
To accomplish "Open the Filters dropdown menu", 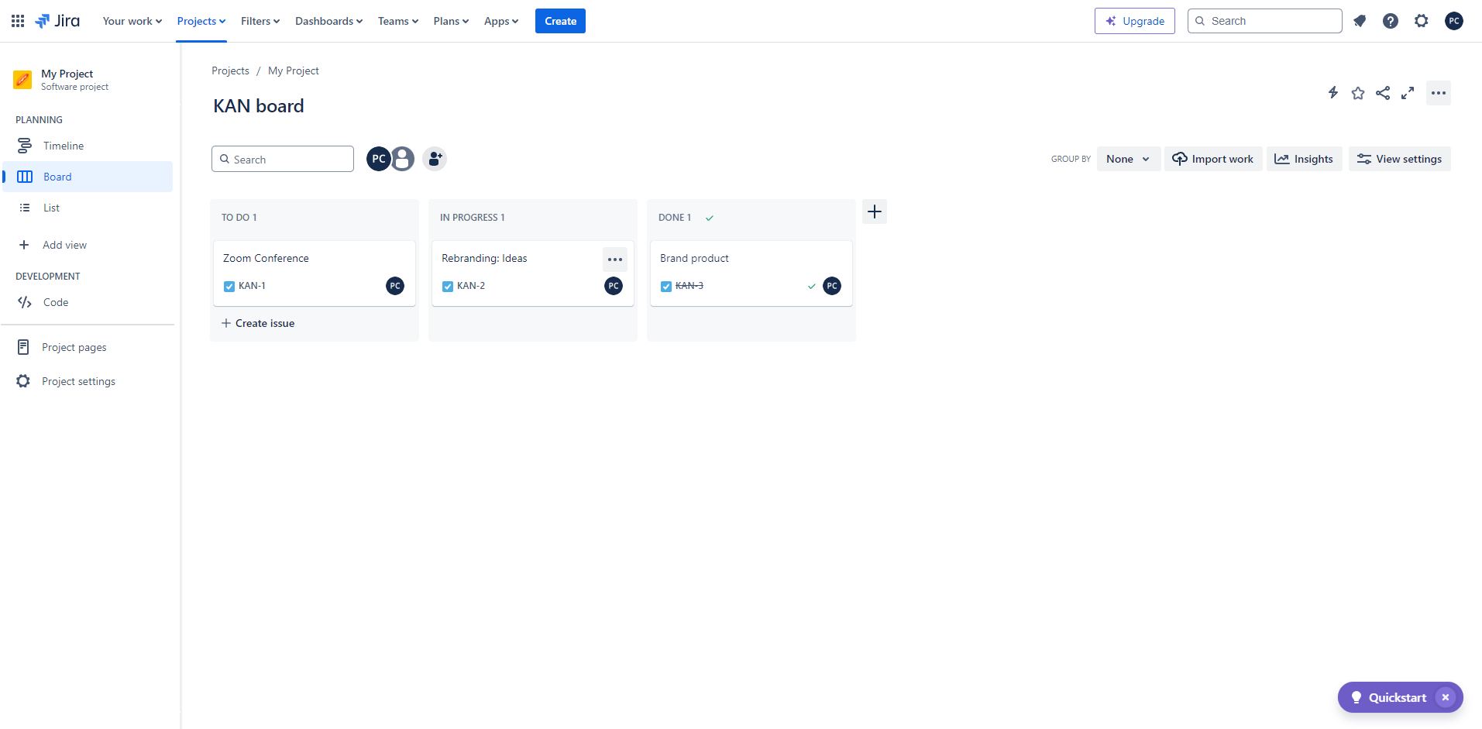I will click(260, 21).
